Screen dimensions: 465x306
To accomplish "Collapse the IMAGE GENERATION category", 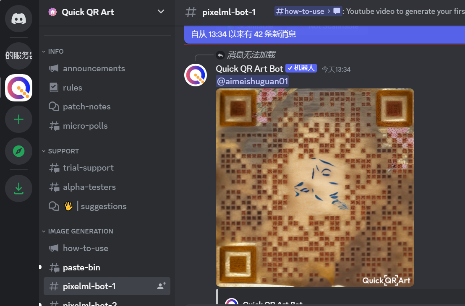I will pyautogui.click(x=77, y=231).
